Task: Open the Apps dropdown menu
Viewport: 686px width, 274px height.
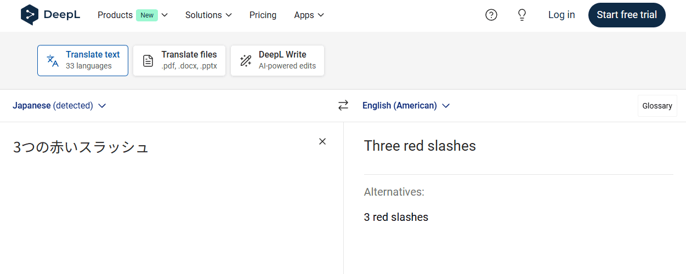Action: 309,15
